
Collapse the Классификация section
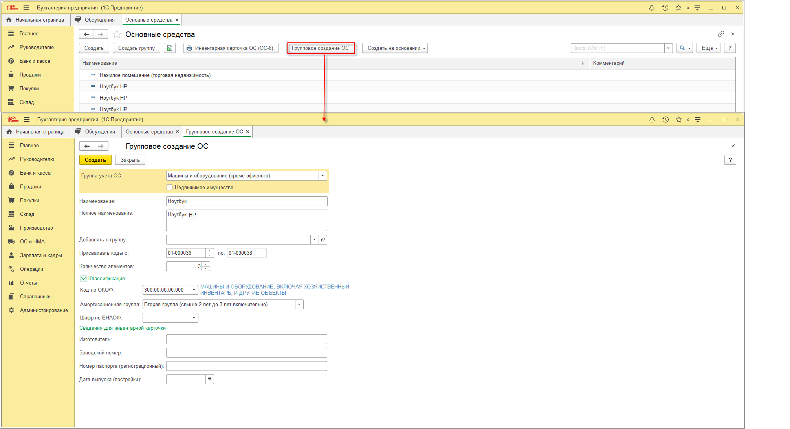pyautogui.click(x=83, y=279)
